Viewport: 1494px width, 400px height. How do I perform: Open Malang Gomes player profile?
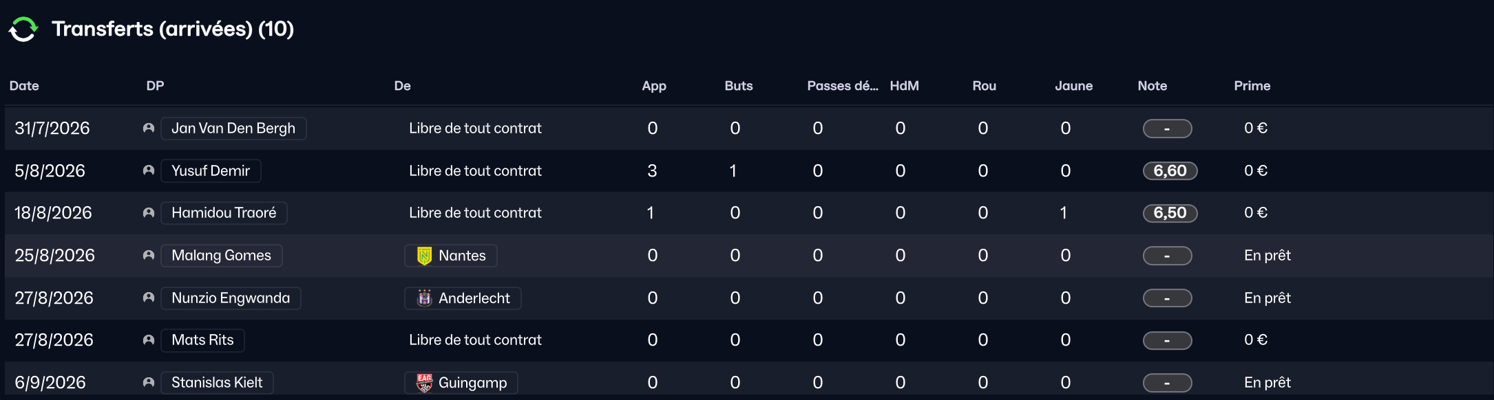click(221, 256)
